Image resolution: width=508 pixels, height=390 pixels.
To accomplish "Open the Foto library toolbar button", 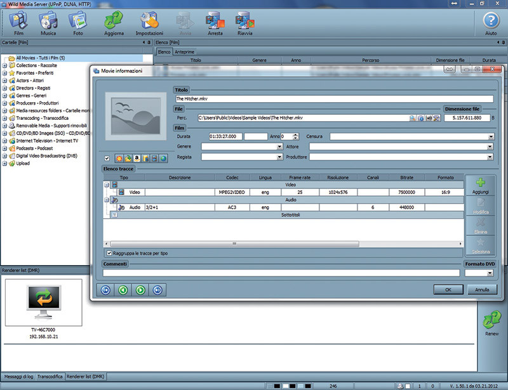I will click(x=77, y=23).
